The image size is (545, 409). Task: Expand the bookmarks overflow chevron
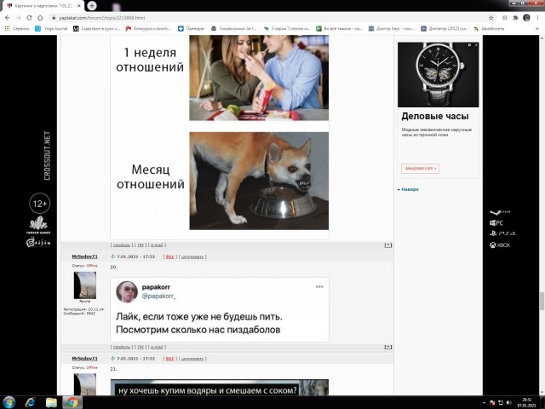(x=537, y=28)
